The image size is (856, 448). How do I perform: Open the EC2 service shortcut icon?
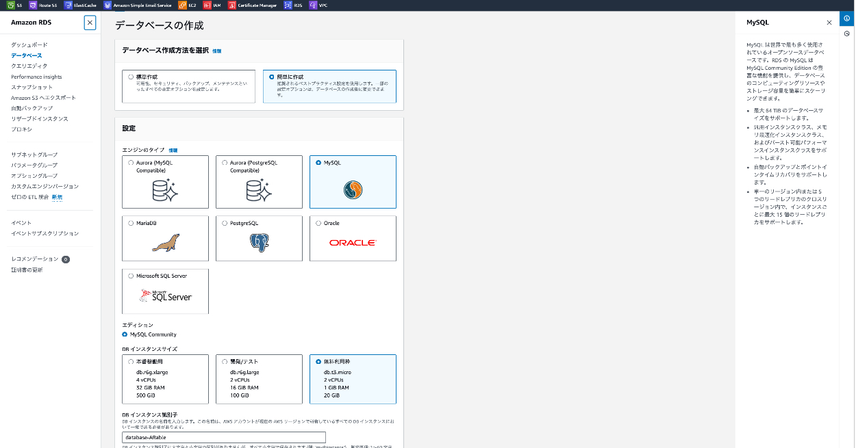pos(182,5)
